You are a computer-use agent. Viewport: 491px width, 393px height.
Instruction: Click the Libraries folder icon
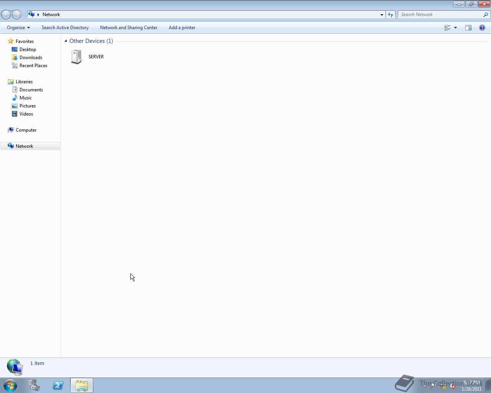(11, 81)
